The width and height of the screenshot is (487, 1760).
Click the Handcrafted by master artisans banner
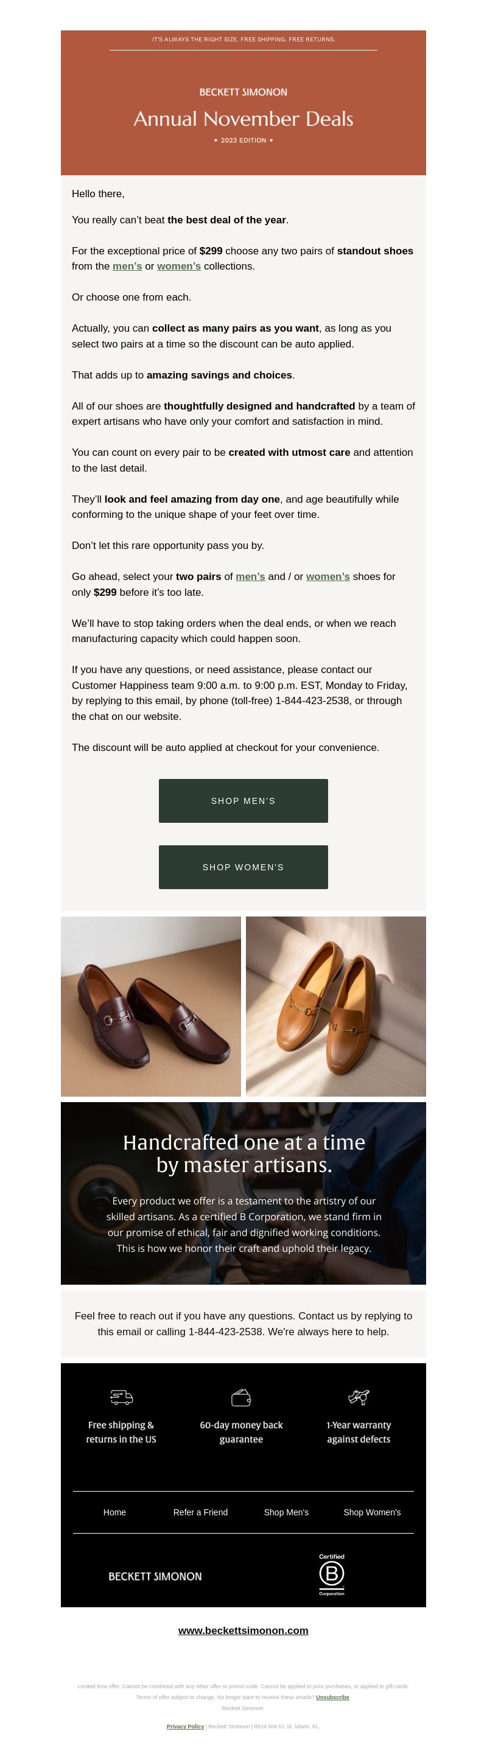[x=243, y=1193]
